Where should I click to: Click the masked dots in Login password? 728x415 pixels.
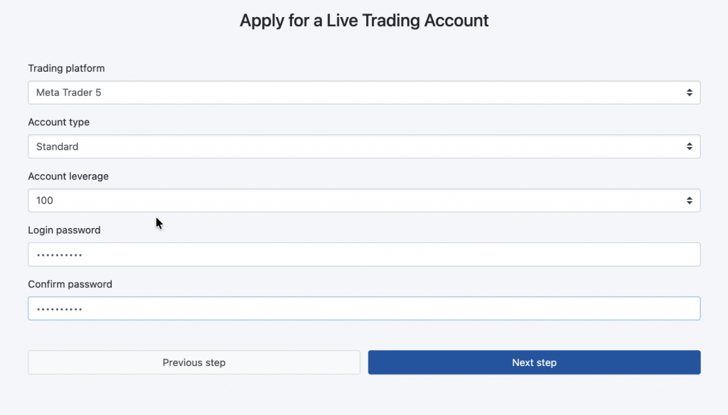pyautogui.click(x=59, y=254)
